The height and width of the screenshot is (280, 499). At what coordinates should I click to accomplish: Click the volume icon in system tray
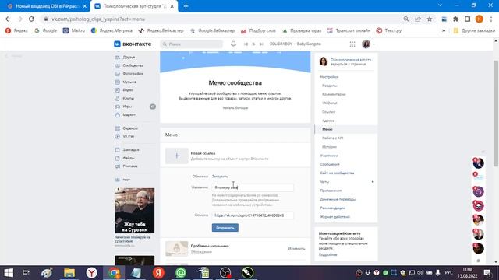click(420, 273)
